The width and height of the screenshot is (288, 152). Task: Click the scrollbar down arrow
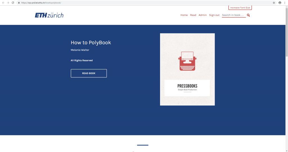(287, 151)
